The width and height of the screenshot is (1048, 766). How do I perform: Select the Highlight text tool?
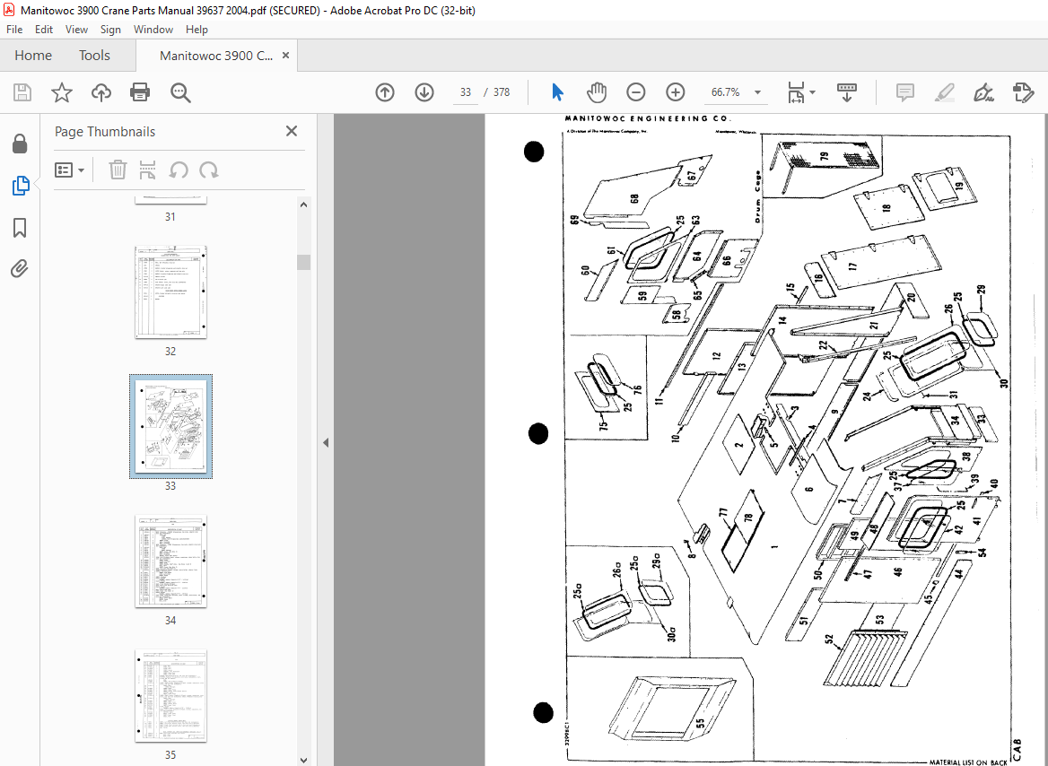point(945,92)
